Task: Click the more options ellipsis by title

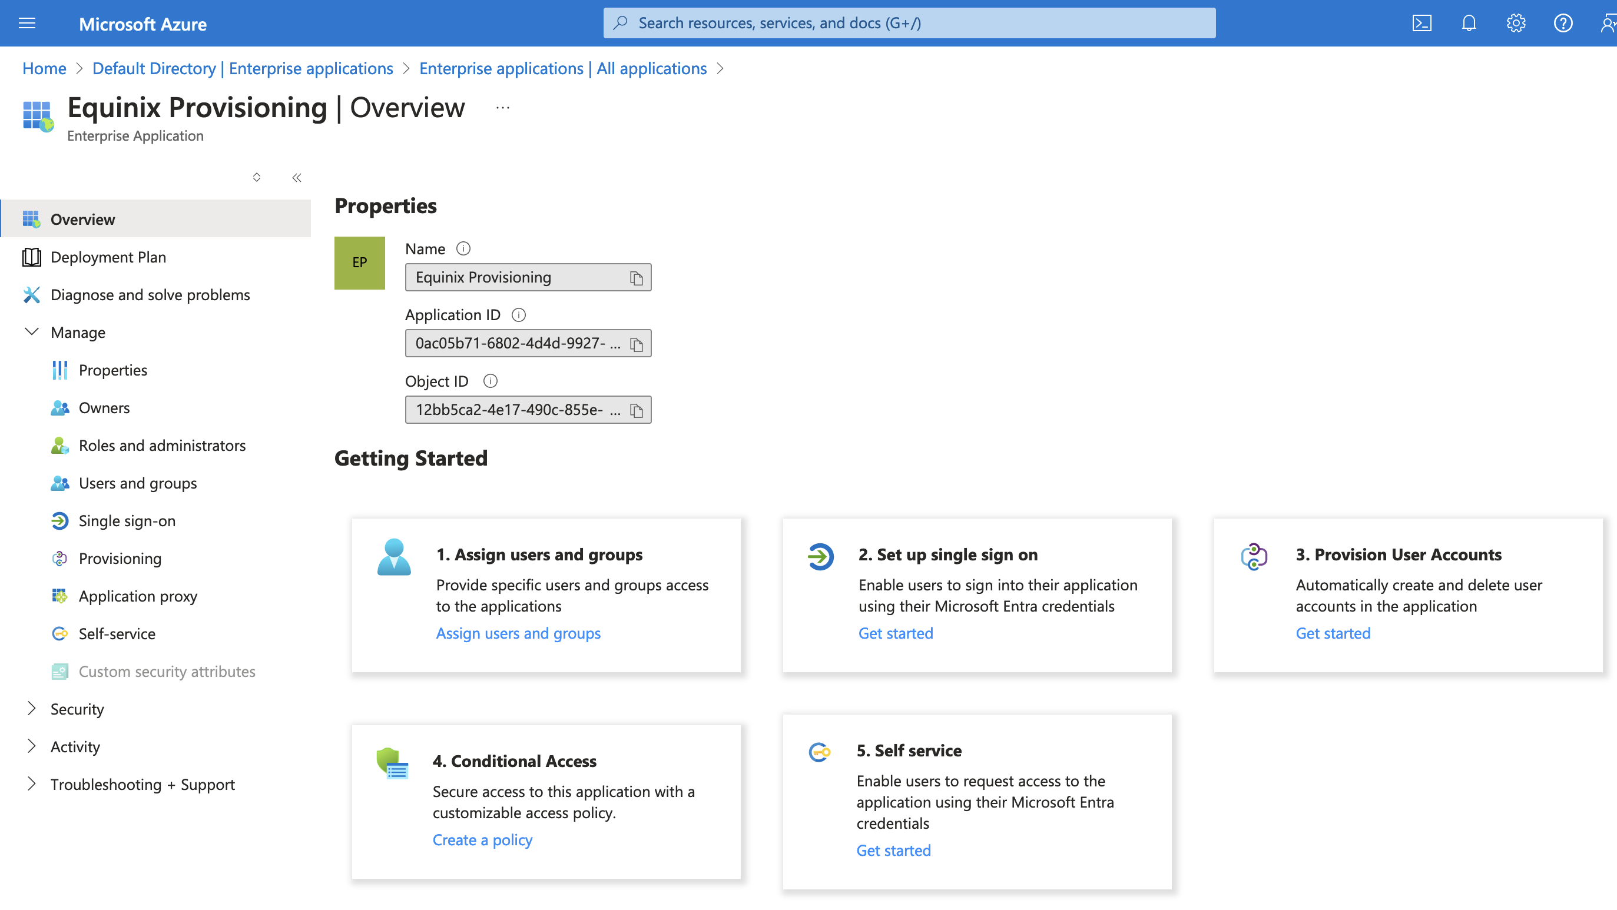Action: click(x=503, y=108)
